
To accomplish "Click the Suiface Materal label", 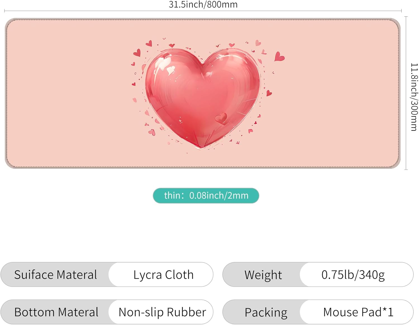I will 56,275.
